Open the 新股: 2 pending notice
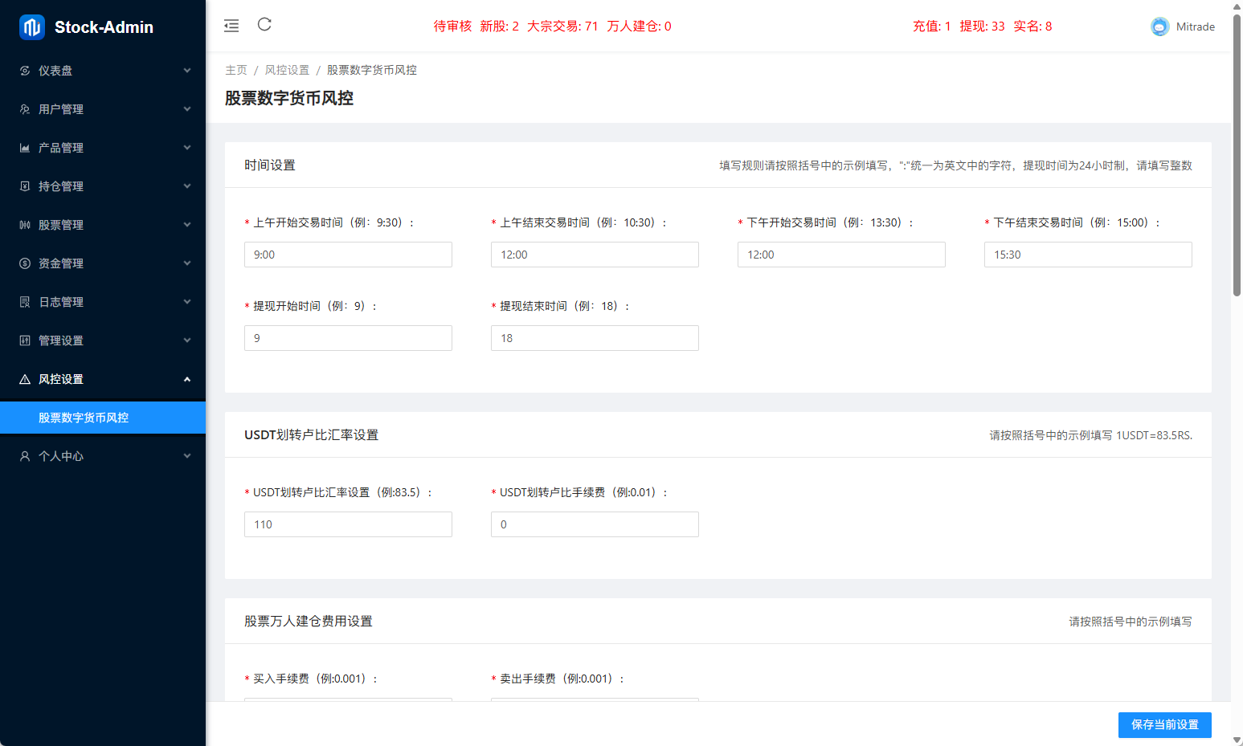The width and height of the screenshot is (1243, 746). point(499,26)
